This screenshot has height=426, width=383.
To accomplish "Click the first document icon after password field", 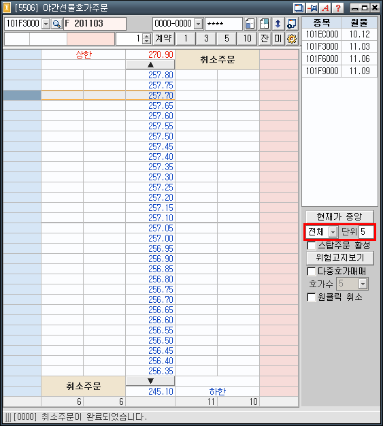I will coord(250,24).
